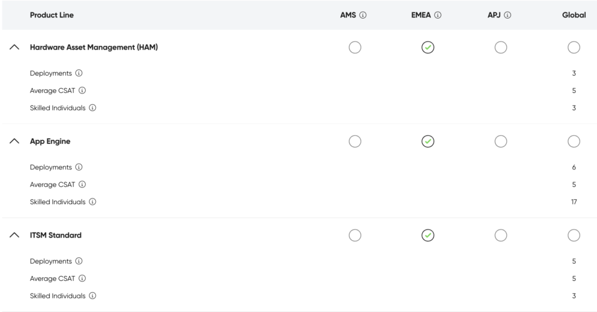Viewport: 597px width, 312px height.
Task: Collapse the Hardware Asset Management section
Action: (13, 48)
